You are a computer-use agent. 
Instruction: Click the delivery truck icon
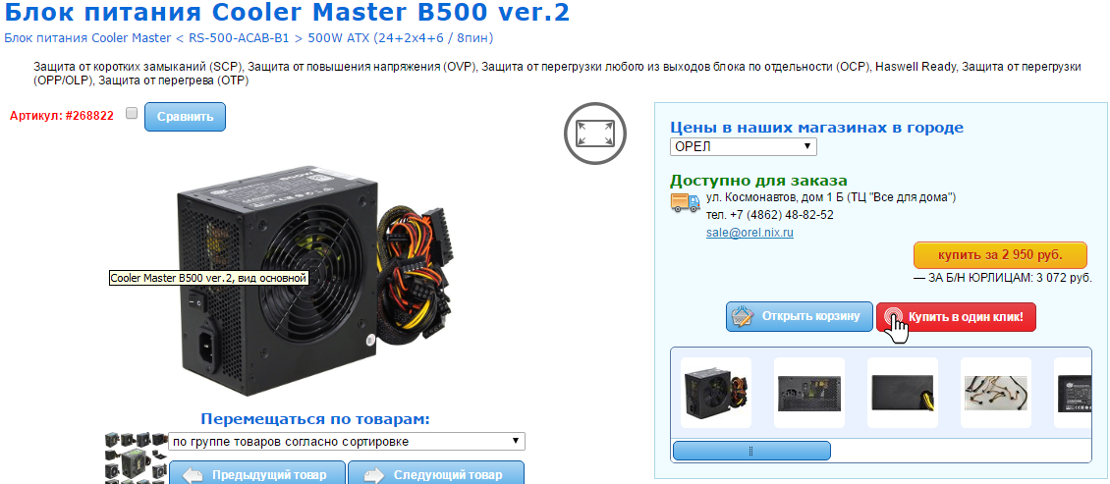[685, 202]
